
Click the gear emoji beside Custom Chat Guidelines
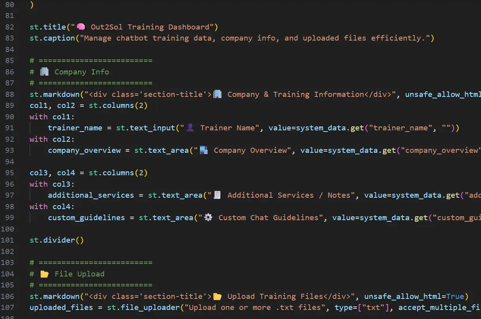pos(208,217)
